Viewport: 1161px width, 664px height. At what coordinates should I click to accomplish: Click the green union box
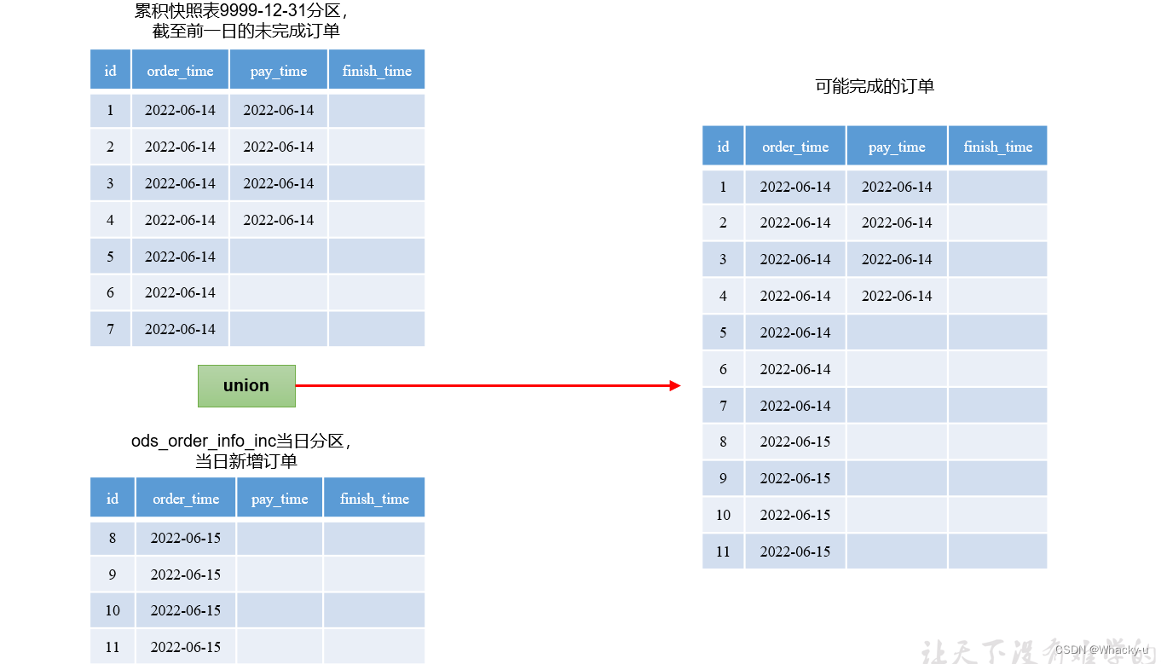[x=246, y=386]
